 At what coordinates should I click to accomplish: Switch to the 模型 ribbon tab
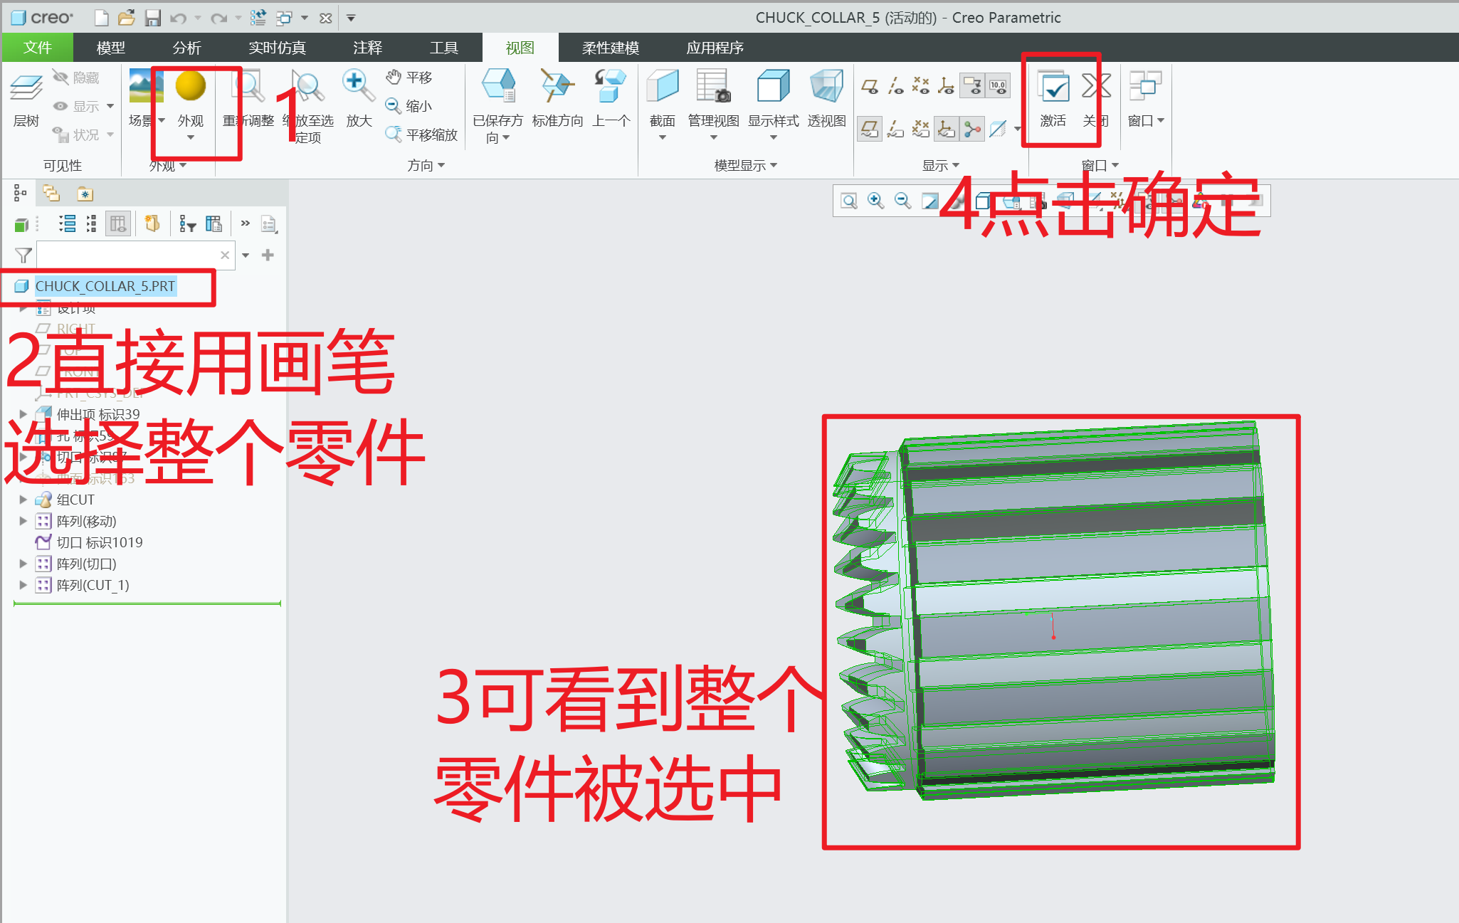[x=110, y=48]
